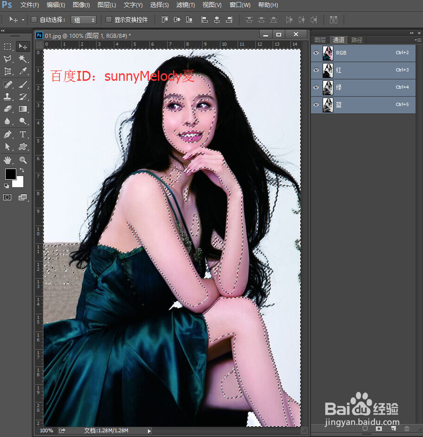Click align left edges icon

pyautogui.click(x=205, y=20)
